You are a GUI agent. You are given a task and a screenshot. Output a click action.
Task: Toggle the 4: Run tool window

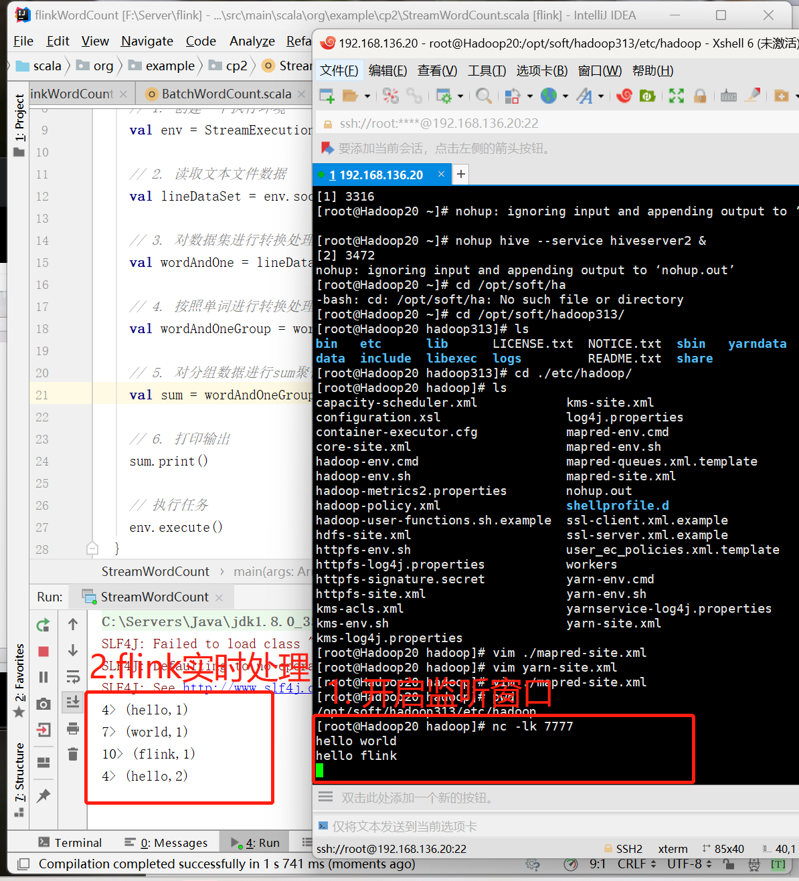pos(255,843)
